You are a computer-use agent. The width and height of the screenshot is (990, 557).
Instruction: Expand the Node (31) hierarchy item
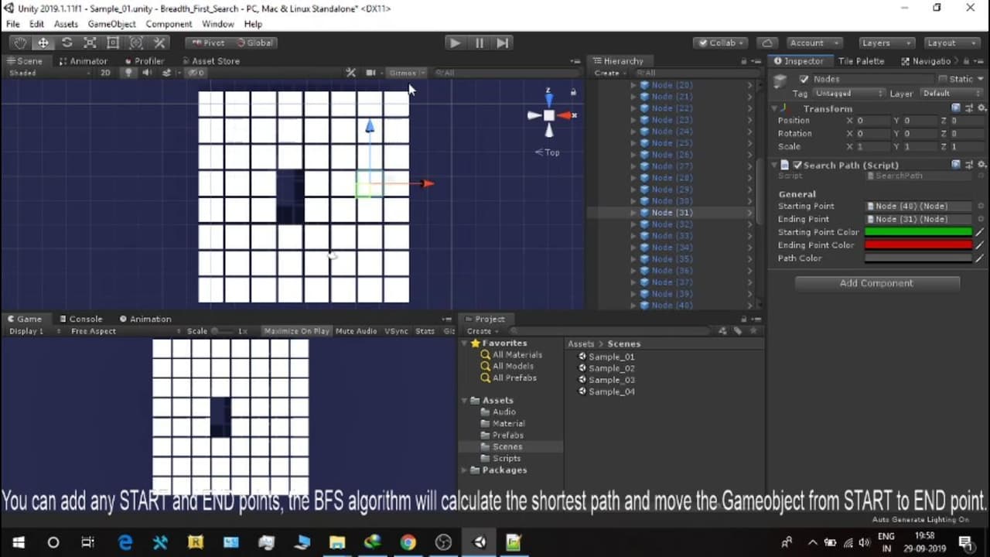(x=634, y=213)
